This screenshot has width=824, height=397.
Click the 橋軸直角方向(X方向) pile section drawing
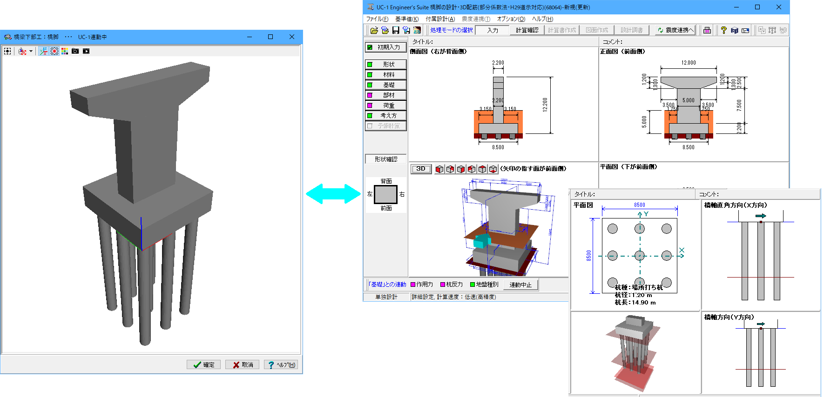[761, 255]
